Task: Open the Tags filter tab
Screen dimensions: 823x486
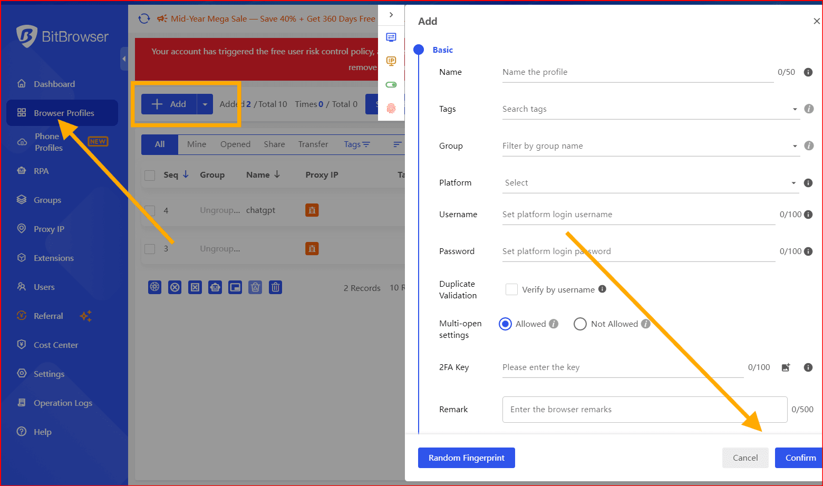Action: (x=357, y=144)
